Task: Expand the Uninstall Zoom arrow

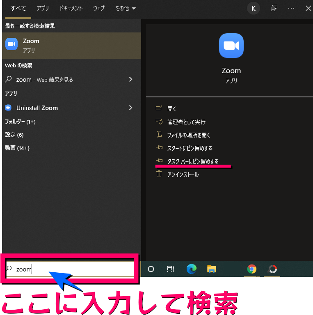Action: coord(130,108)
